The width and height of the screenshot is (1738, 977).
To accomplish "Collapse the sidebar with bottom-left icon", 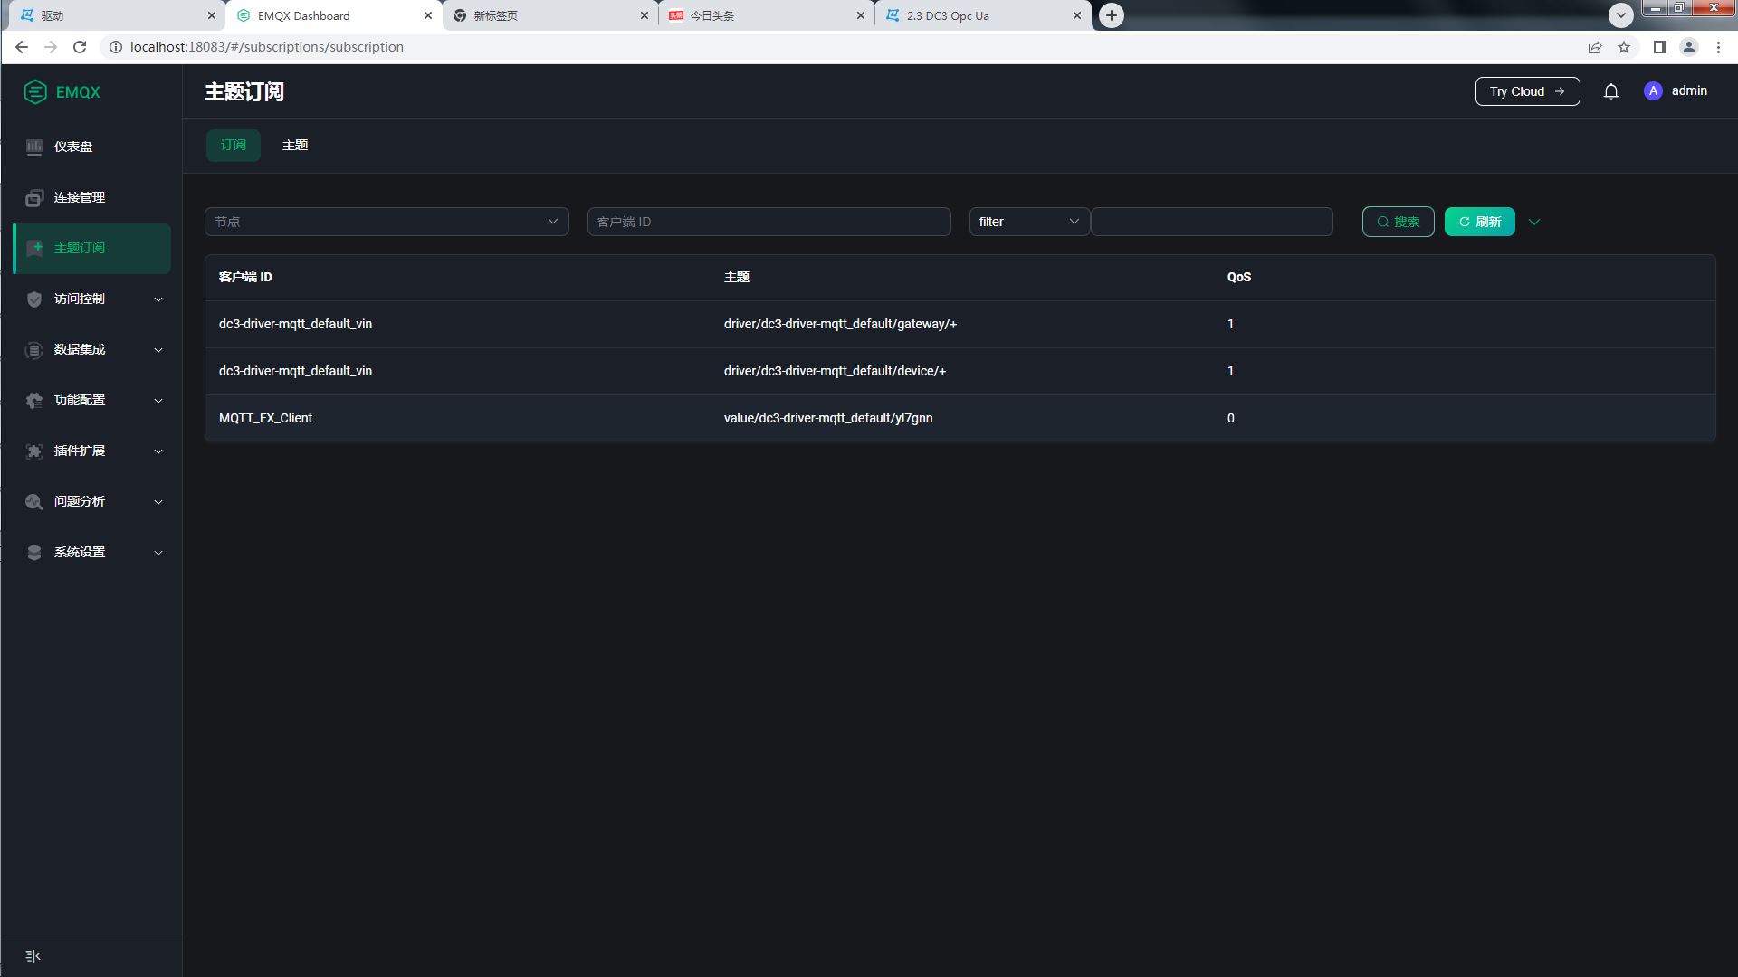I will click(x=33, y=956).
